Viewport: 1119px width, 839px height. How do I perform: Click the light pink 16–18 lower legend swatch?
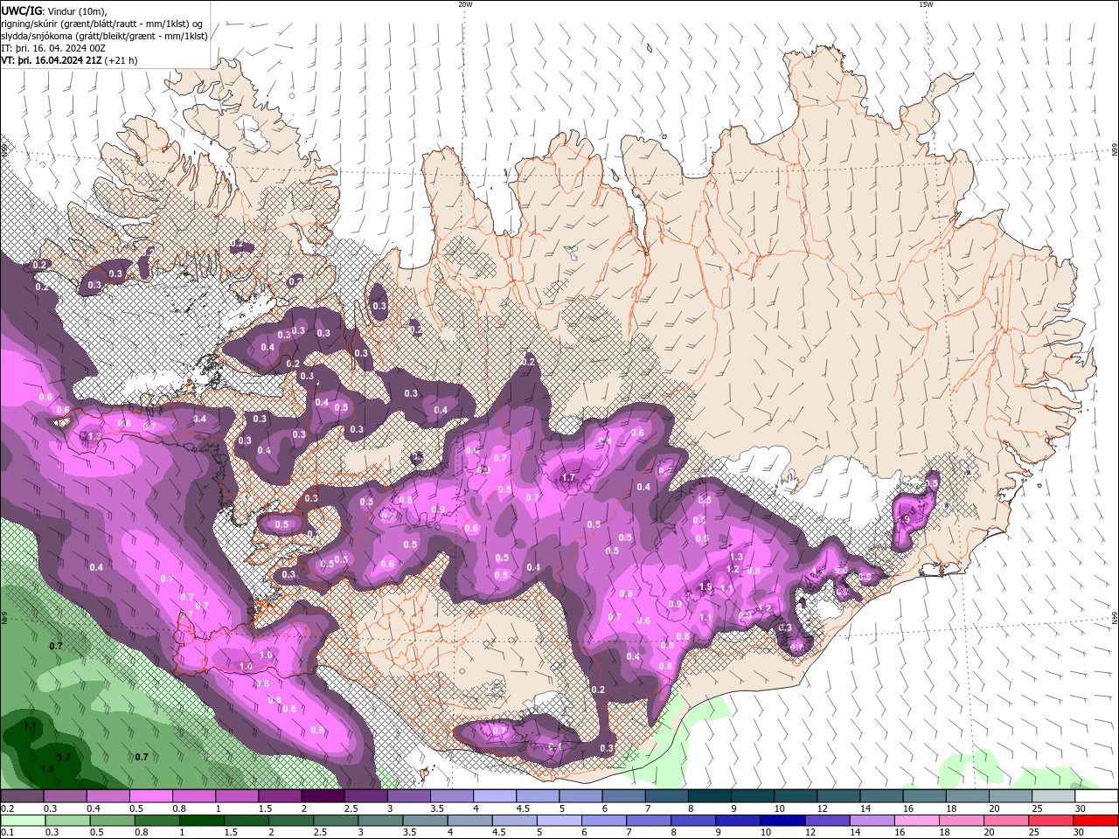(x=918, y=821)
